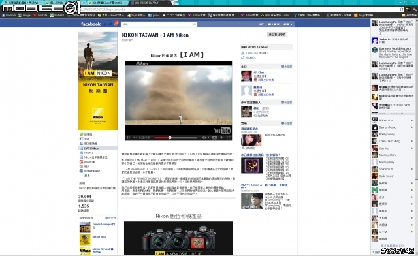Click the NIKON TAIWAN page title link
The image size is (418, 256).
[140, 35]
